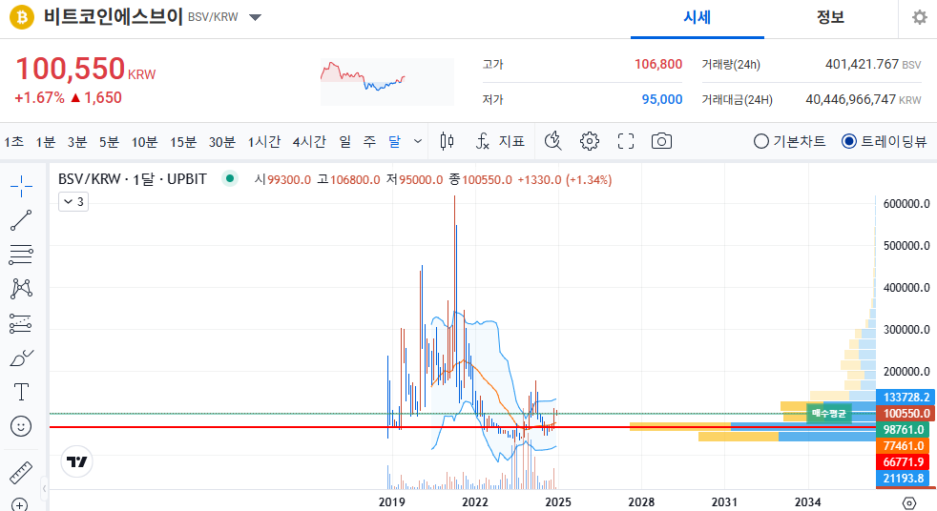Image resolution: width=937 pixels, height=511 pixels.
Task: Switch to the 정보 tab
Action: point(831,17)
